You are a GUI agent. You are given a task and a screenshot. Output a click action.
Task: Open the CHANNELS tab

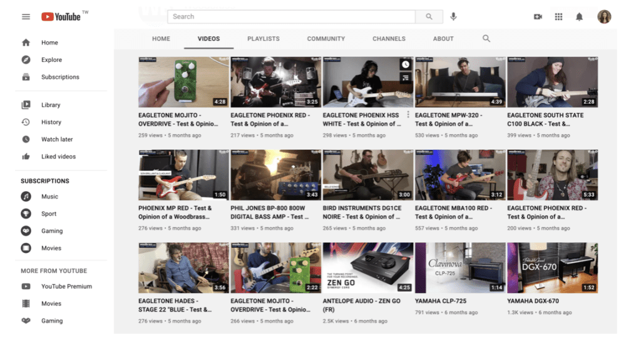pos(389,39)
